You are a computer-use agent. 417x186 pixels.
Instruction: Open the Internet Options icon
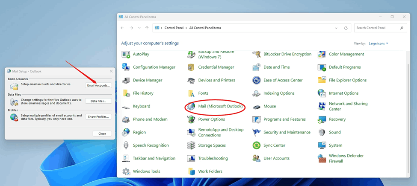(322, 93)
